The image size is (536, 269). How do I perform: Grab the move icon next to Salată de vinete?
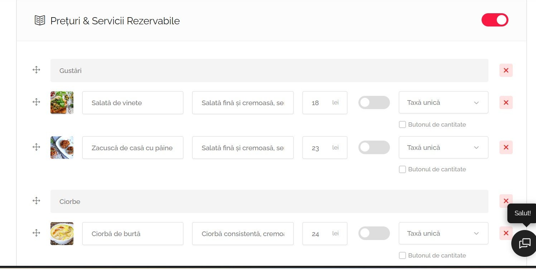coord(36,102)
